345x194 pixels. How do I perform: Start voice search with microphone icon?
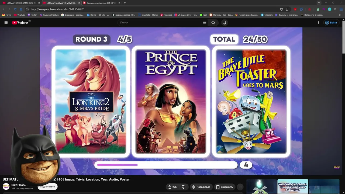click(225, 23)
